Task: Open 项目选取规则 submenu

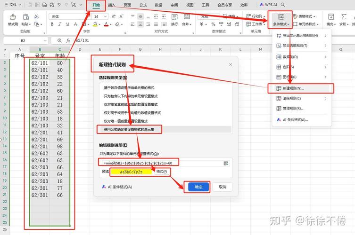Action: (x=301, y=46)
